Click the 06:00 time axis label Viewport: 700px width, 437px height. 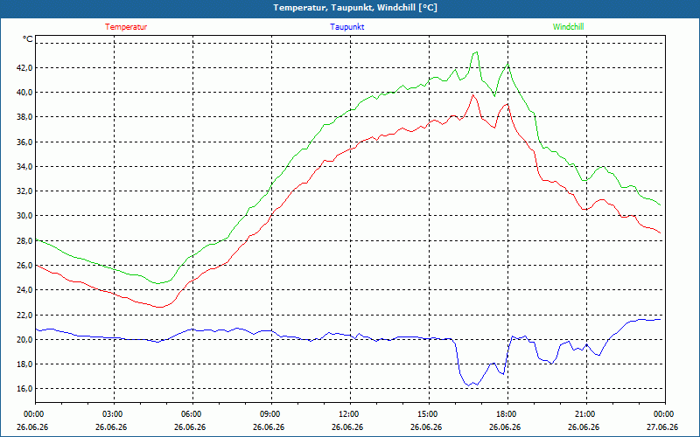[x=193, y=414]
